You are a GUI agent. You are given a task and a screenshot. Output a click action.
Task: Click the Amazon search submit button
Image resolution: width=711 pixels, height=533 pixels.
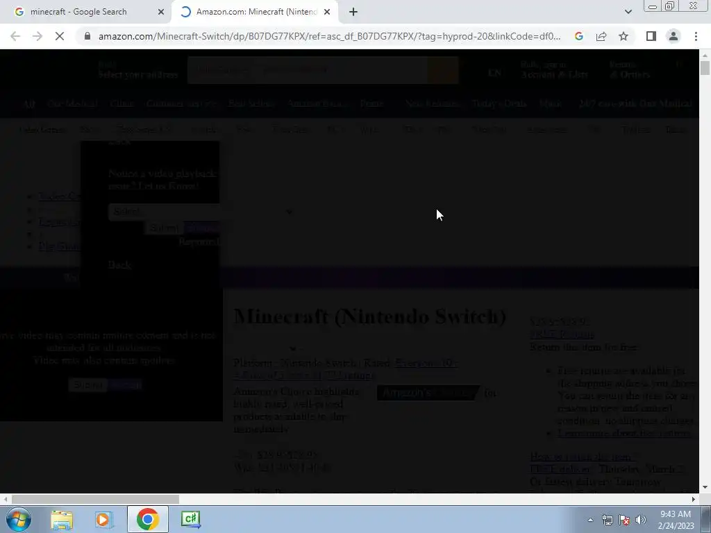click(443, 70)
